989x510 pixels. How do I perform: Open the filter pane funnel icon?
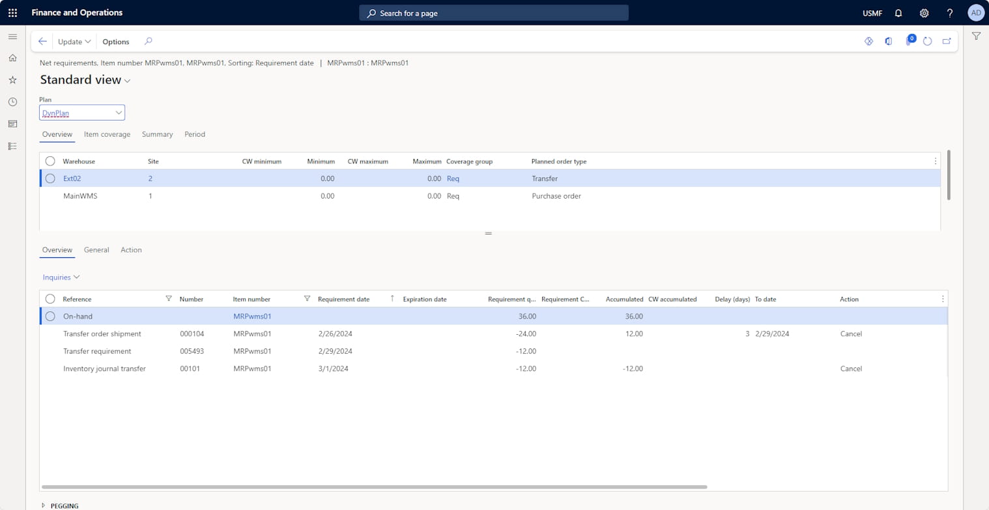click(976, 36)
